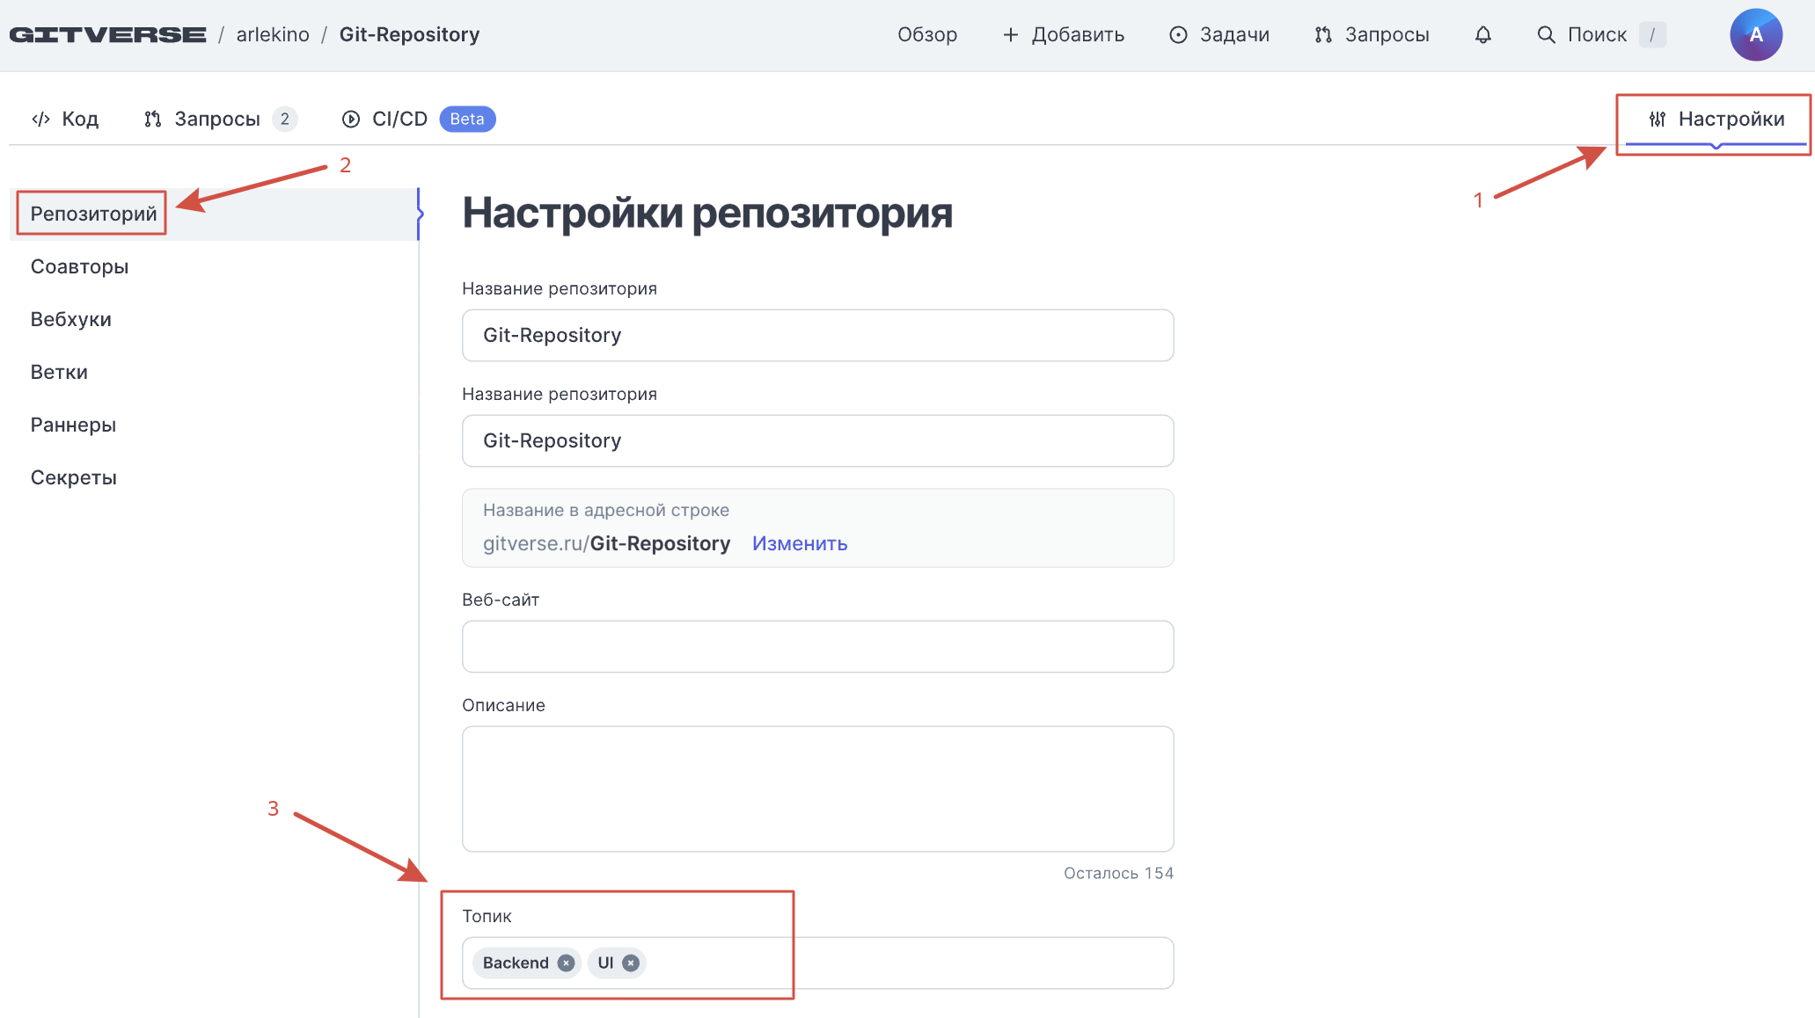Click the Задачи circle icon

(1178, 34)
